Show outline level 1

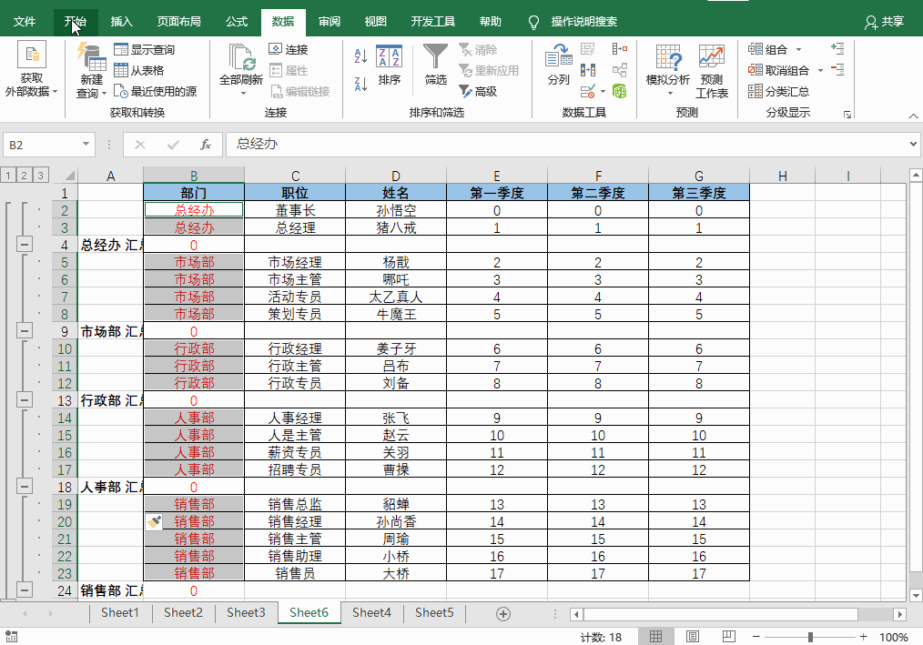tap(8, 176)
